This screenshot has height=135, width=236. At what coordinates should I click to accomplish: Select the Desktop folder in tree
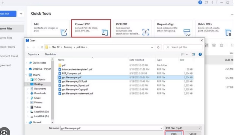[x=38, y=84]
